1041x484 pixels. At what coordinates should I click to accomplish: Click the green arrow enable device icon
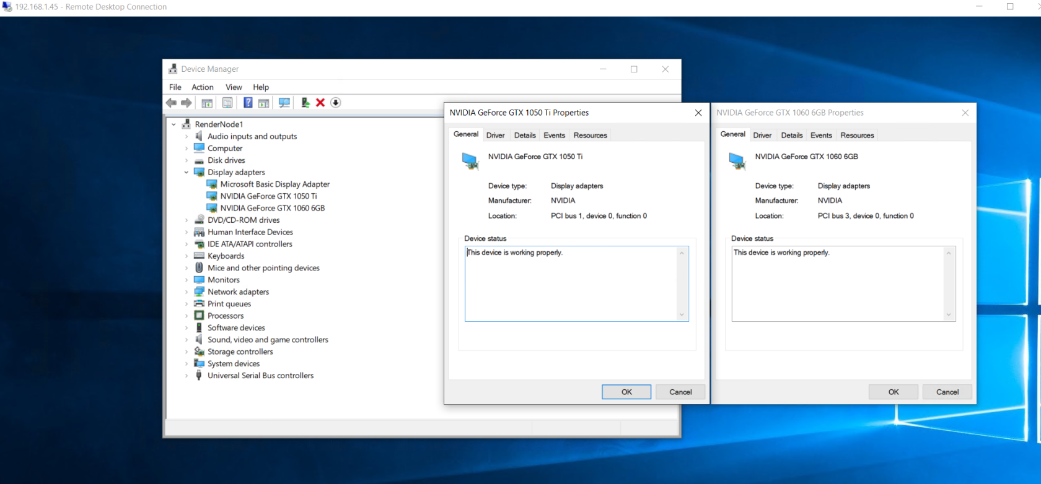(305, 103)
